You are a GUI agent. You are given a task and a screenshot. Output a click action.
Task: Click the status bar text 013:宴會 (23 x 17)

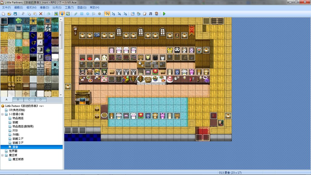click(x=230, y=173)
